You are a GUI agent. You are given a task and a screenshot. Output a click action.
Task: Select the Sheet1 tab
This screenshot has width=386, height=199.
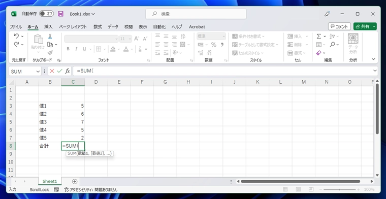coord(50,181)
